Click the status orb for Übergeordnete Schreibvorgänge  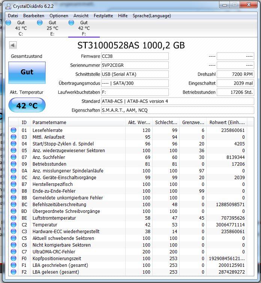coord(13,211)
